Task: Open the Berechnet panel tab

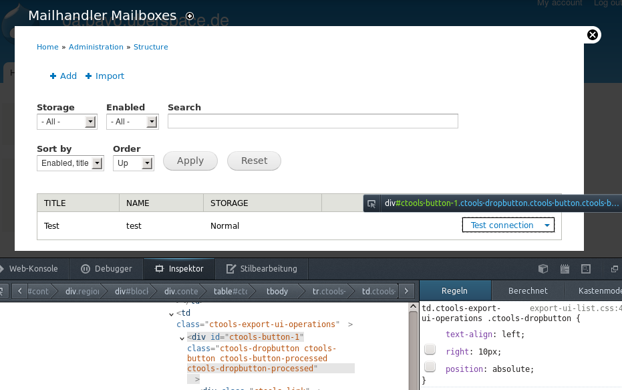Action: [528, 290]
